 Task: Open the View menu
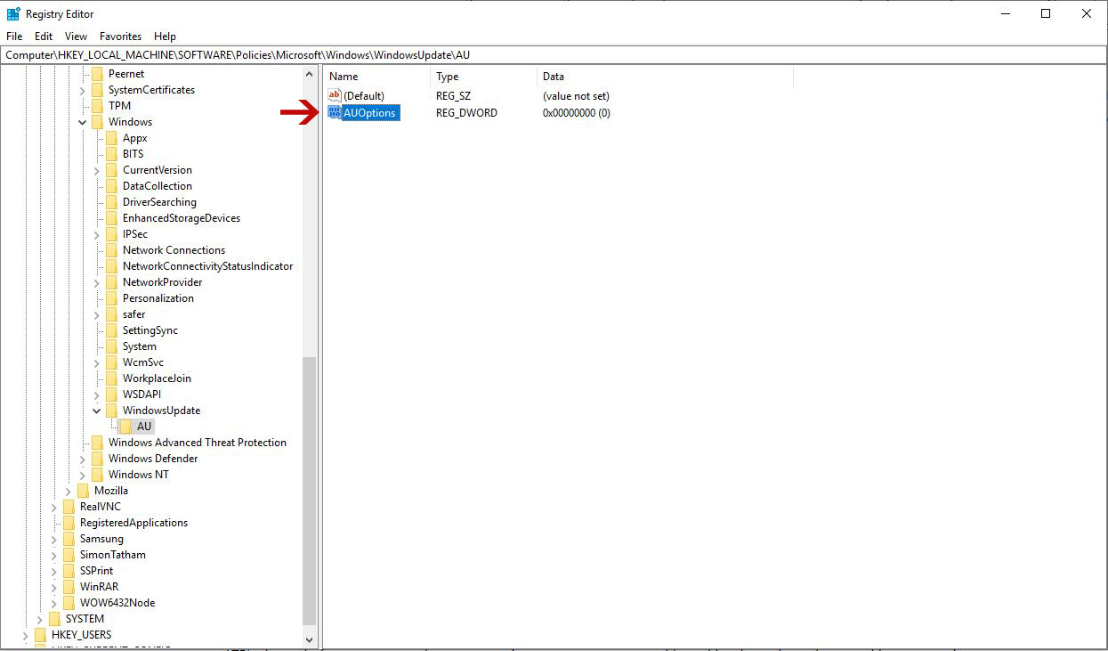tap(75, 36)
